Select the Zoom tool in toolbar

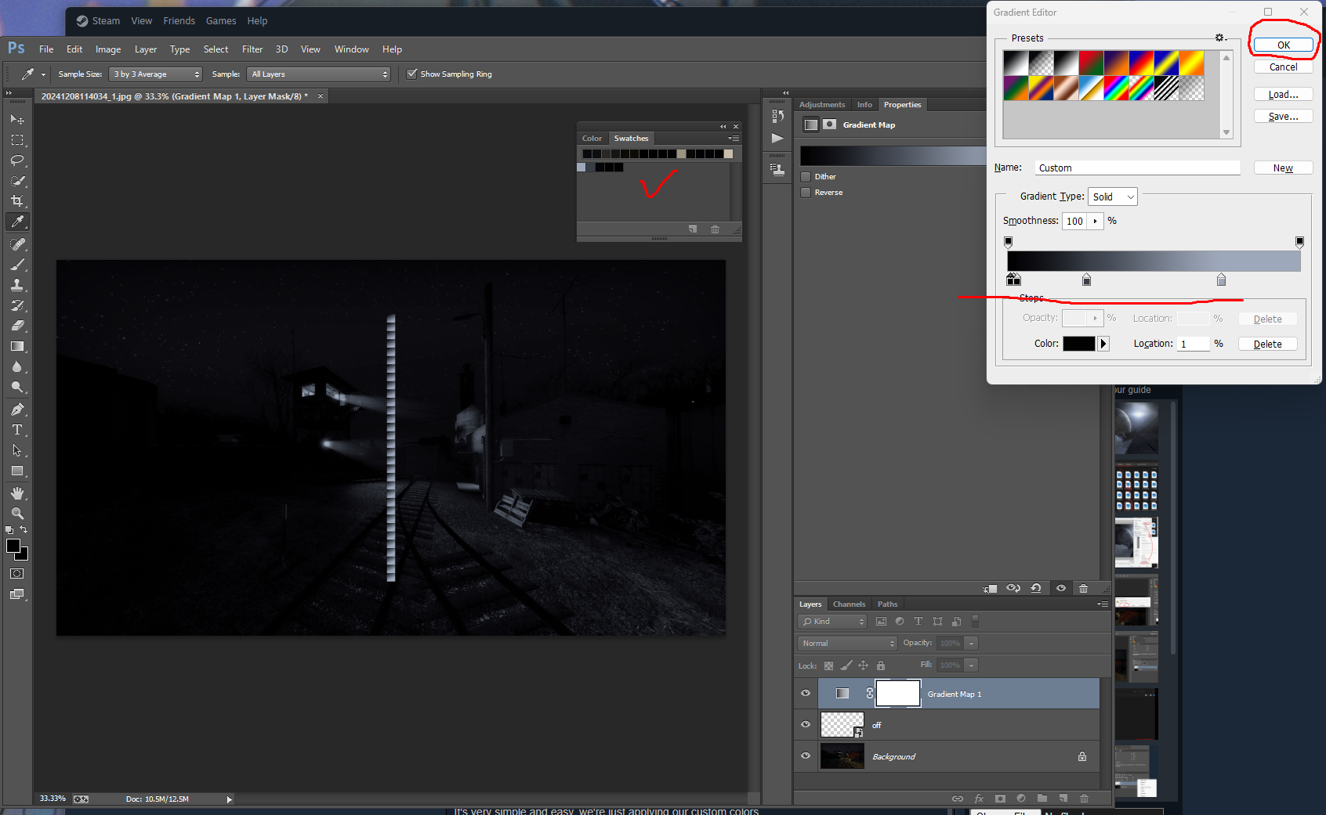pyautogui.click(x=17, y=514)
